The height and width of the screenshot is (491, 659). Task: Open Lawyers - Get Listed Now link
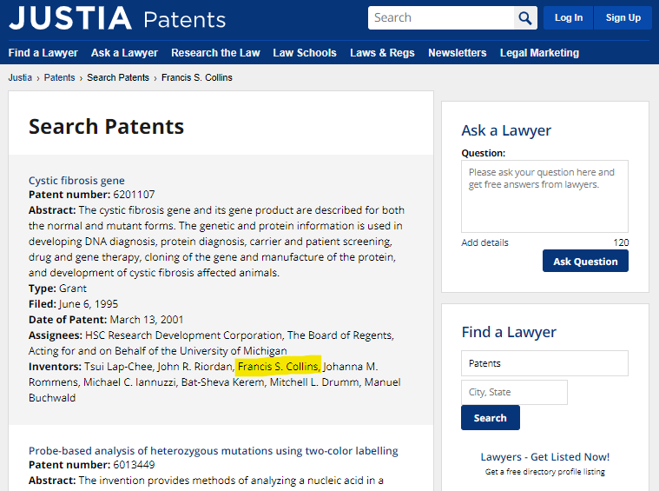(544, 457)
